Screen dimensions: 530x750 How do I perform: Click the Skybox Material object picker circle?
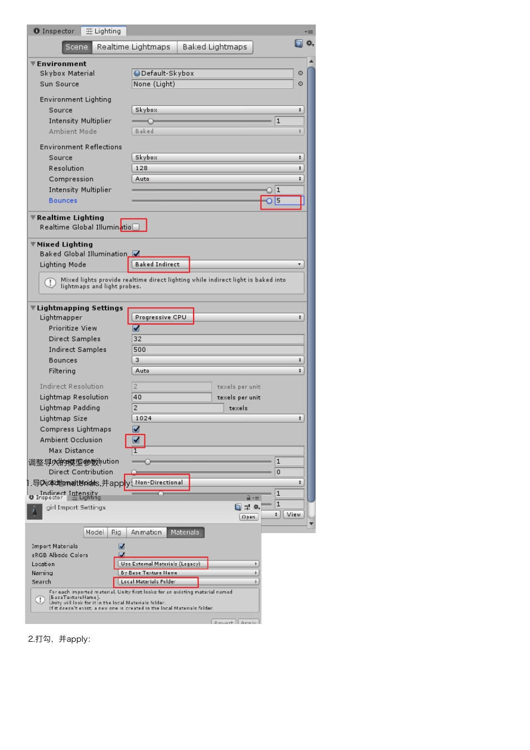300,73
